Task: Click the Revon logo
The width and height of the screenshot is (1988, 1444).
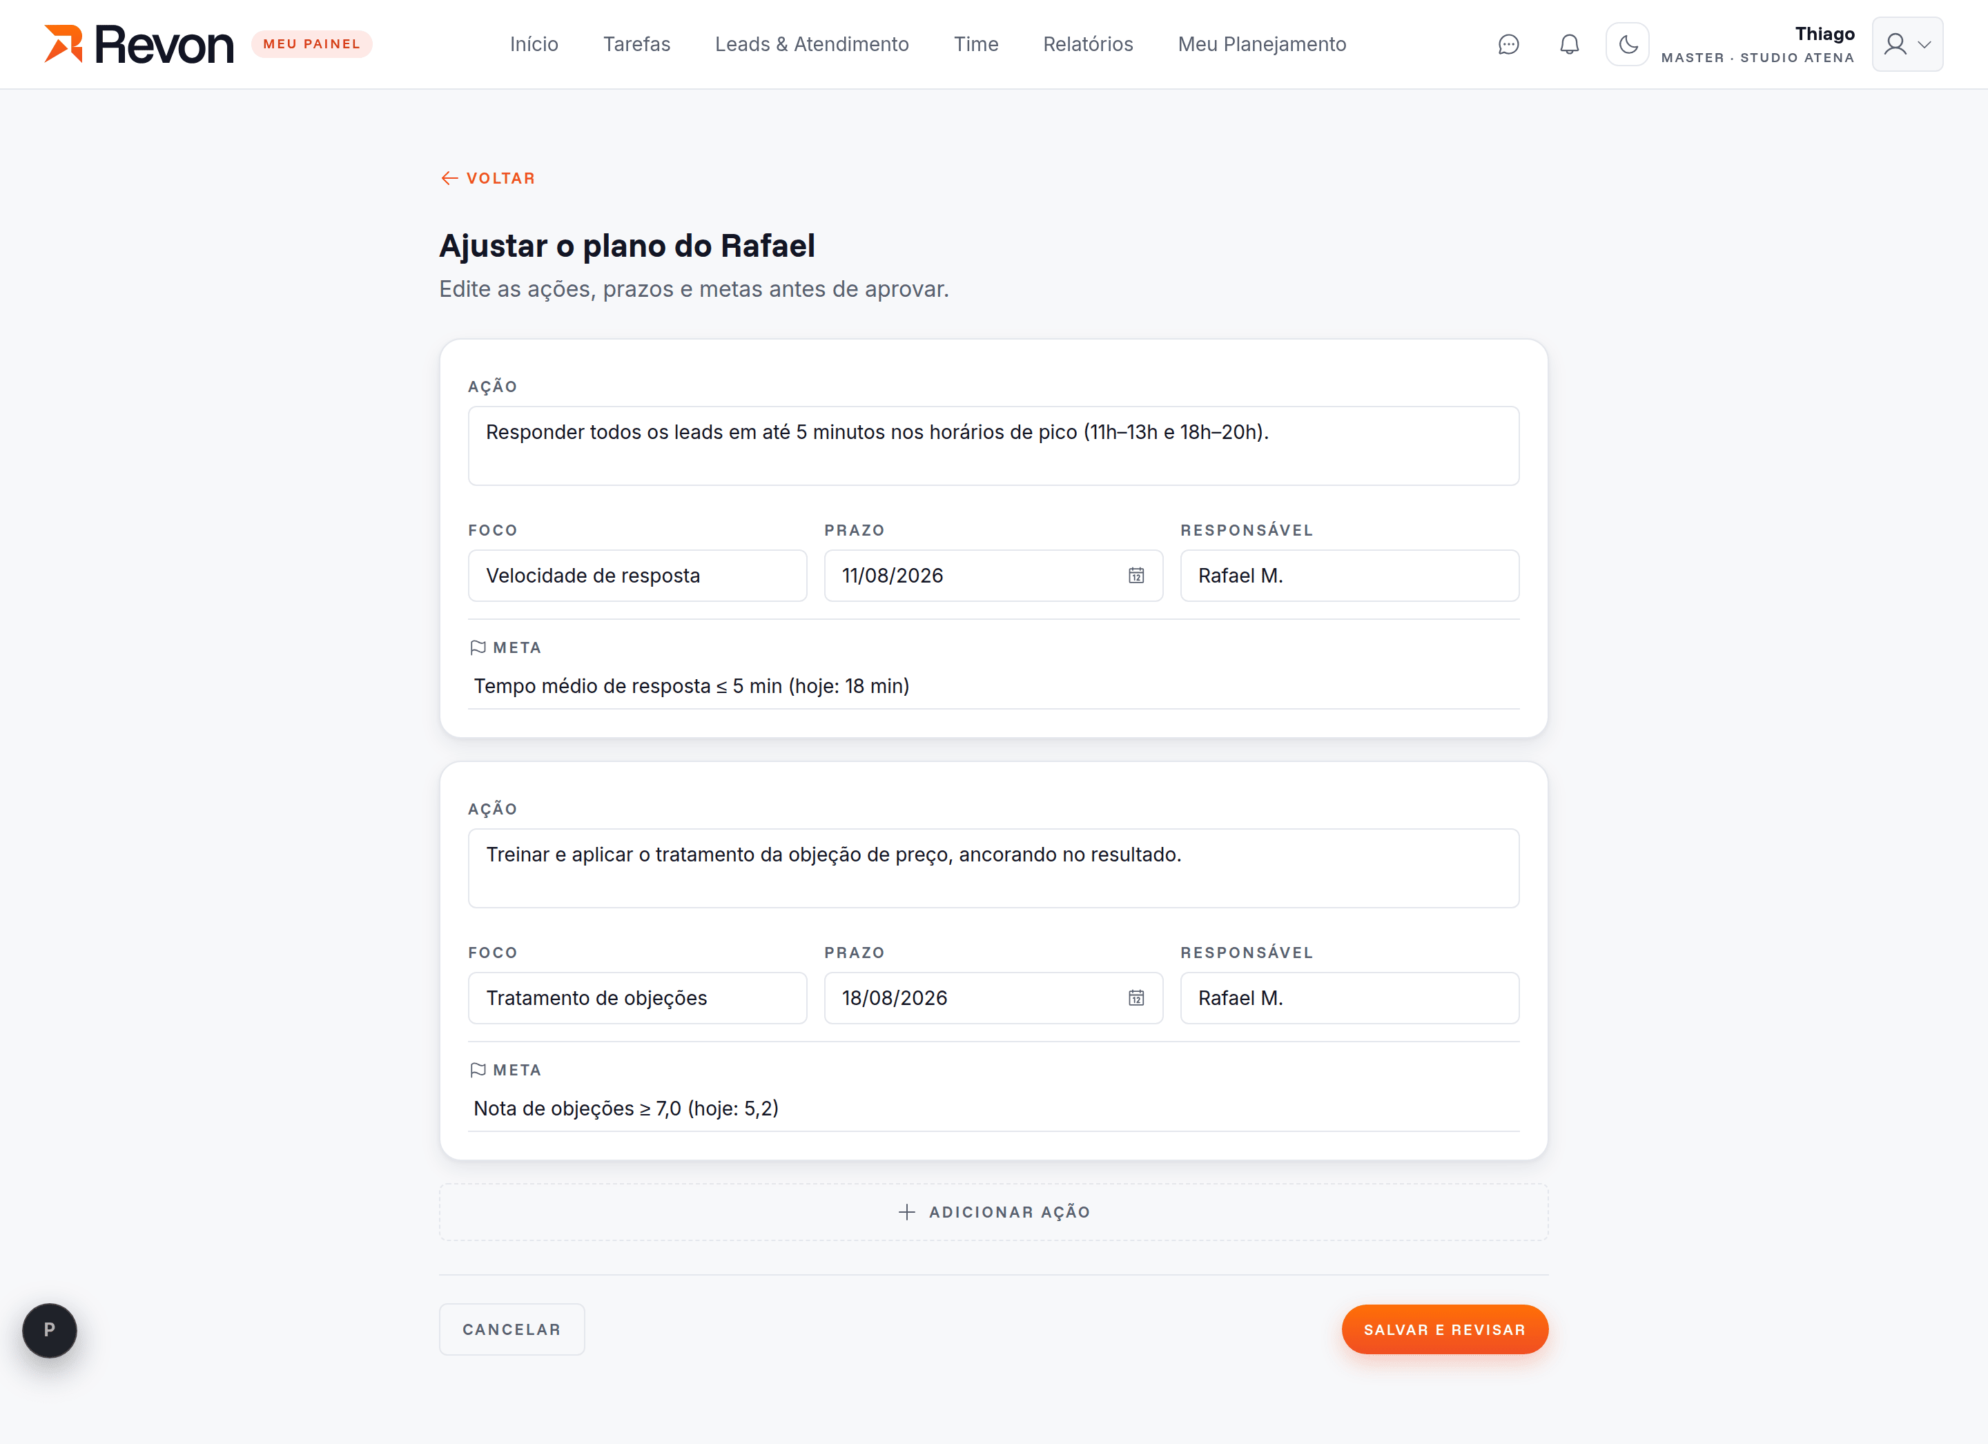Action: (x=139, y=45)
